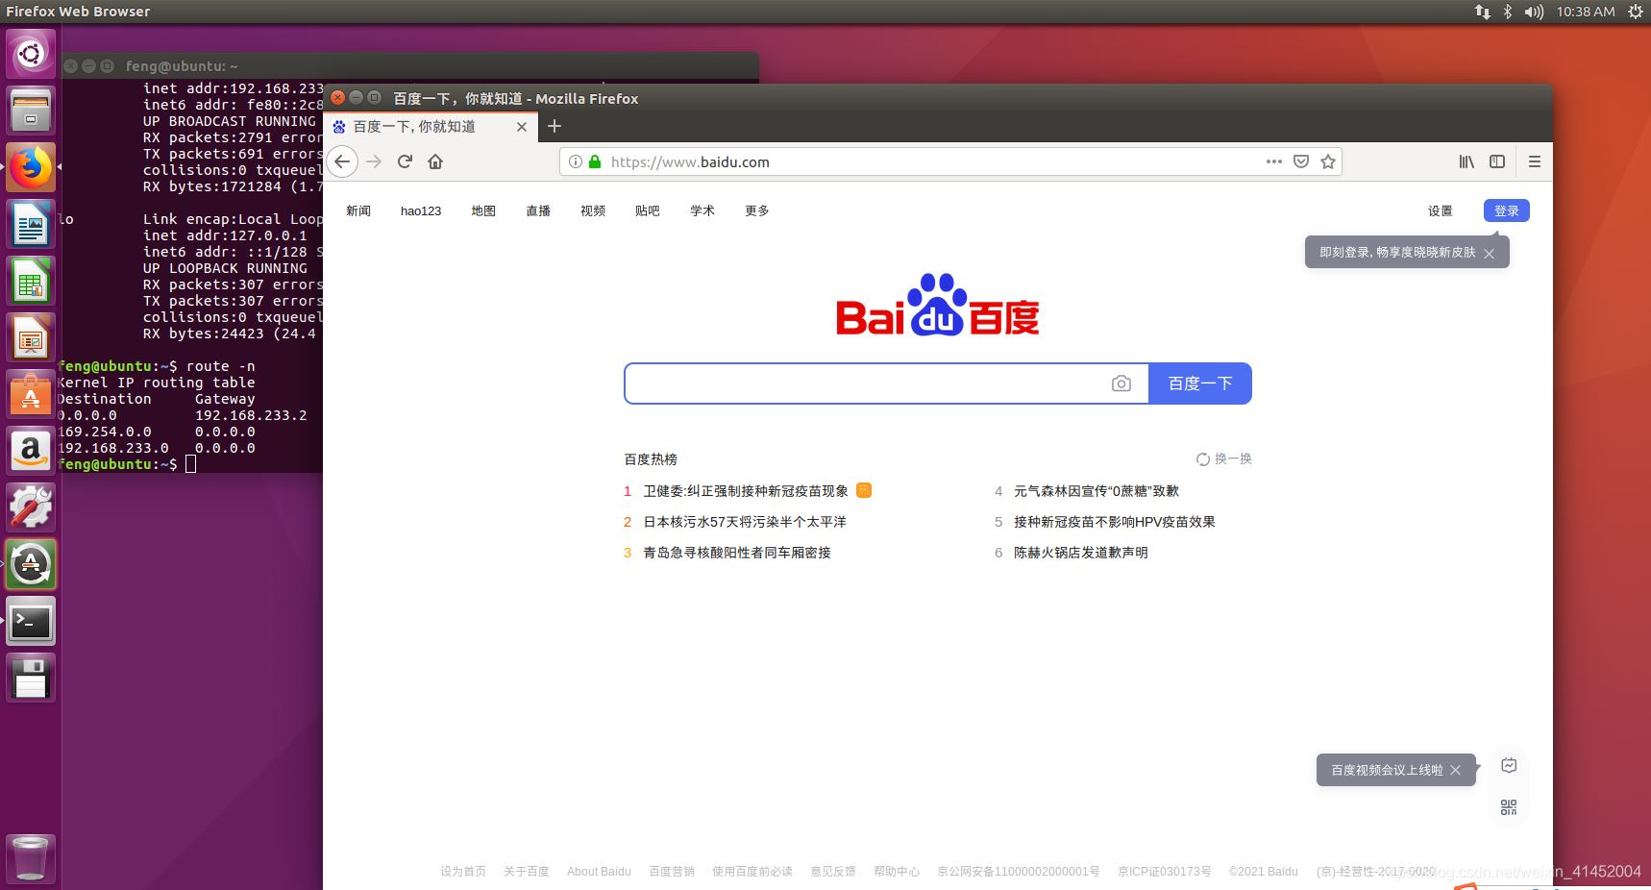Launch the Terminal from the Ubuntu dock

(31, 621)
